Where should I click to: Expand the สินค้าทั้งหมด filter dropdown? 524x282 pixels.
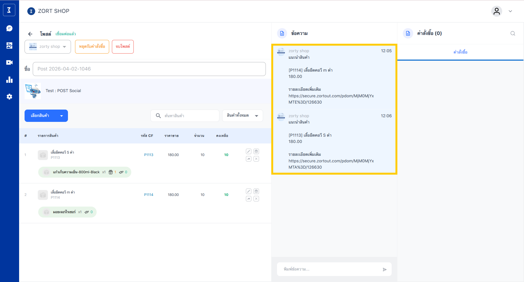point(242,116)
